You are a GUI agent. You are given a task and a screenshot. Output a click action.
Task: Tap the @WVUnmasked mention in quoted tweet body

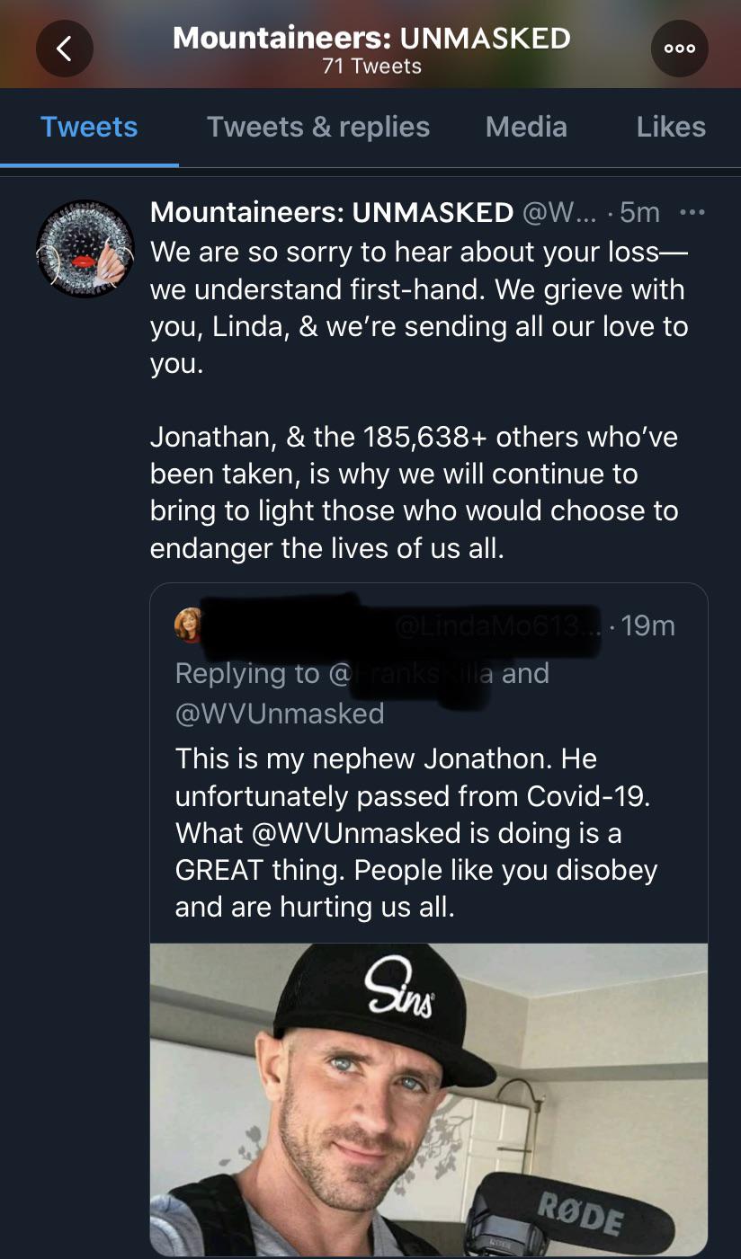click(357, 833)
